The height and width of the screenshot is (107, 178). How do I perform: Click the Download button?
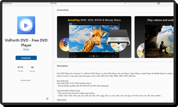pos(26,58)
